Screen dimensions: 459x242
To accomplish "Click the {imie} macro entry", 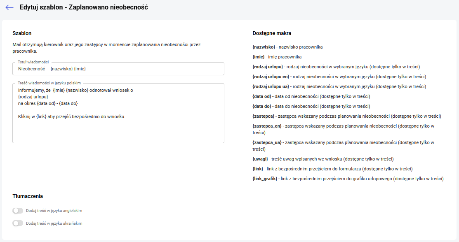I will coord(259,57).
